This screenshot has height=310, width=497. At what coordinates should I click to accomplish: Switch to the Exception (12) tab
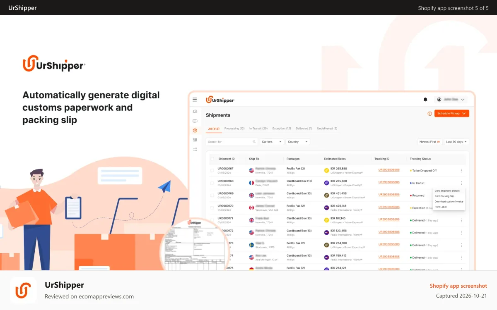click(282, 129)
